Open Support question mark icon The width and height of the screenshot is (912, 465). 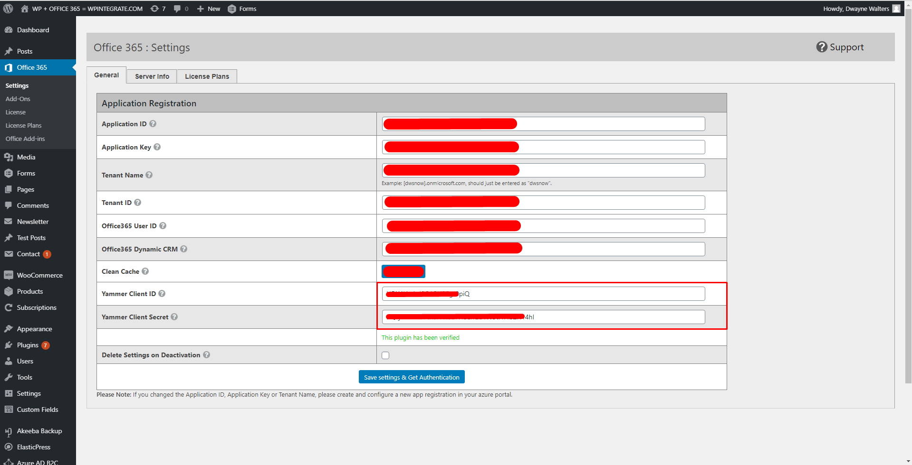(822, 47)
